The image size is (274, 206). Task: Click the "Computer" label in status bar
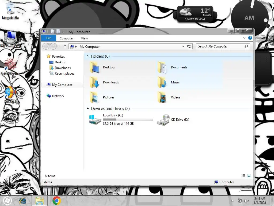point(227,182)
